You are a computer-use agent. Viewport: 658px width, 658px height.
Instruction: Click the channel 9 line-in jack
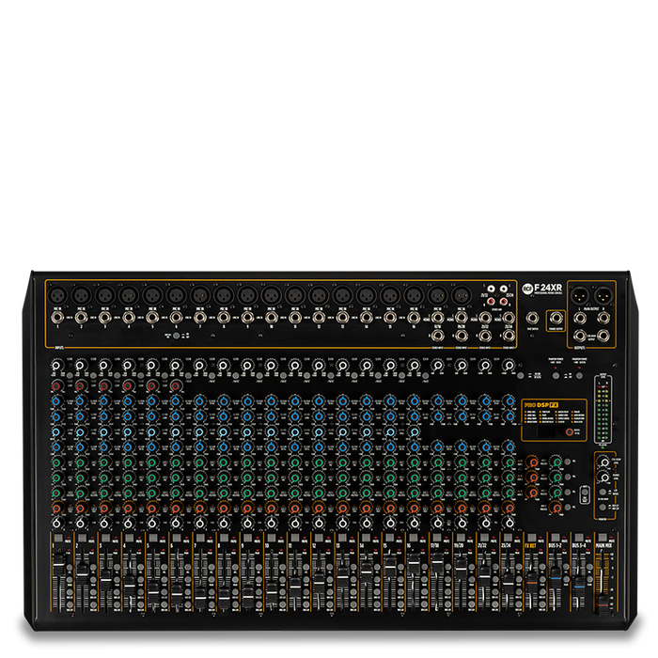(247, 318)
